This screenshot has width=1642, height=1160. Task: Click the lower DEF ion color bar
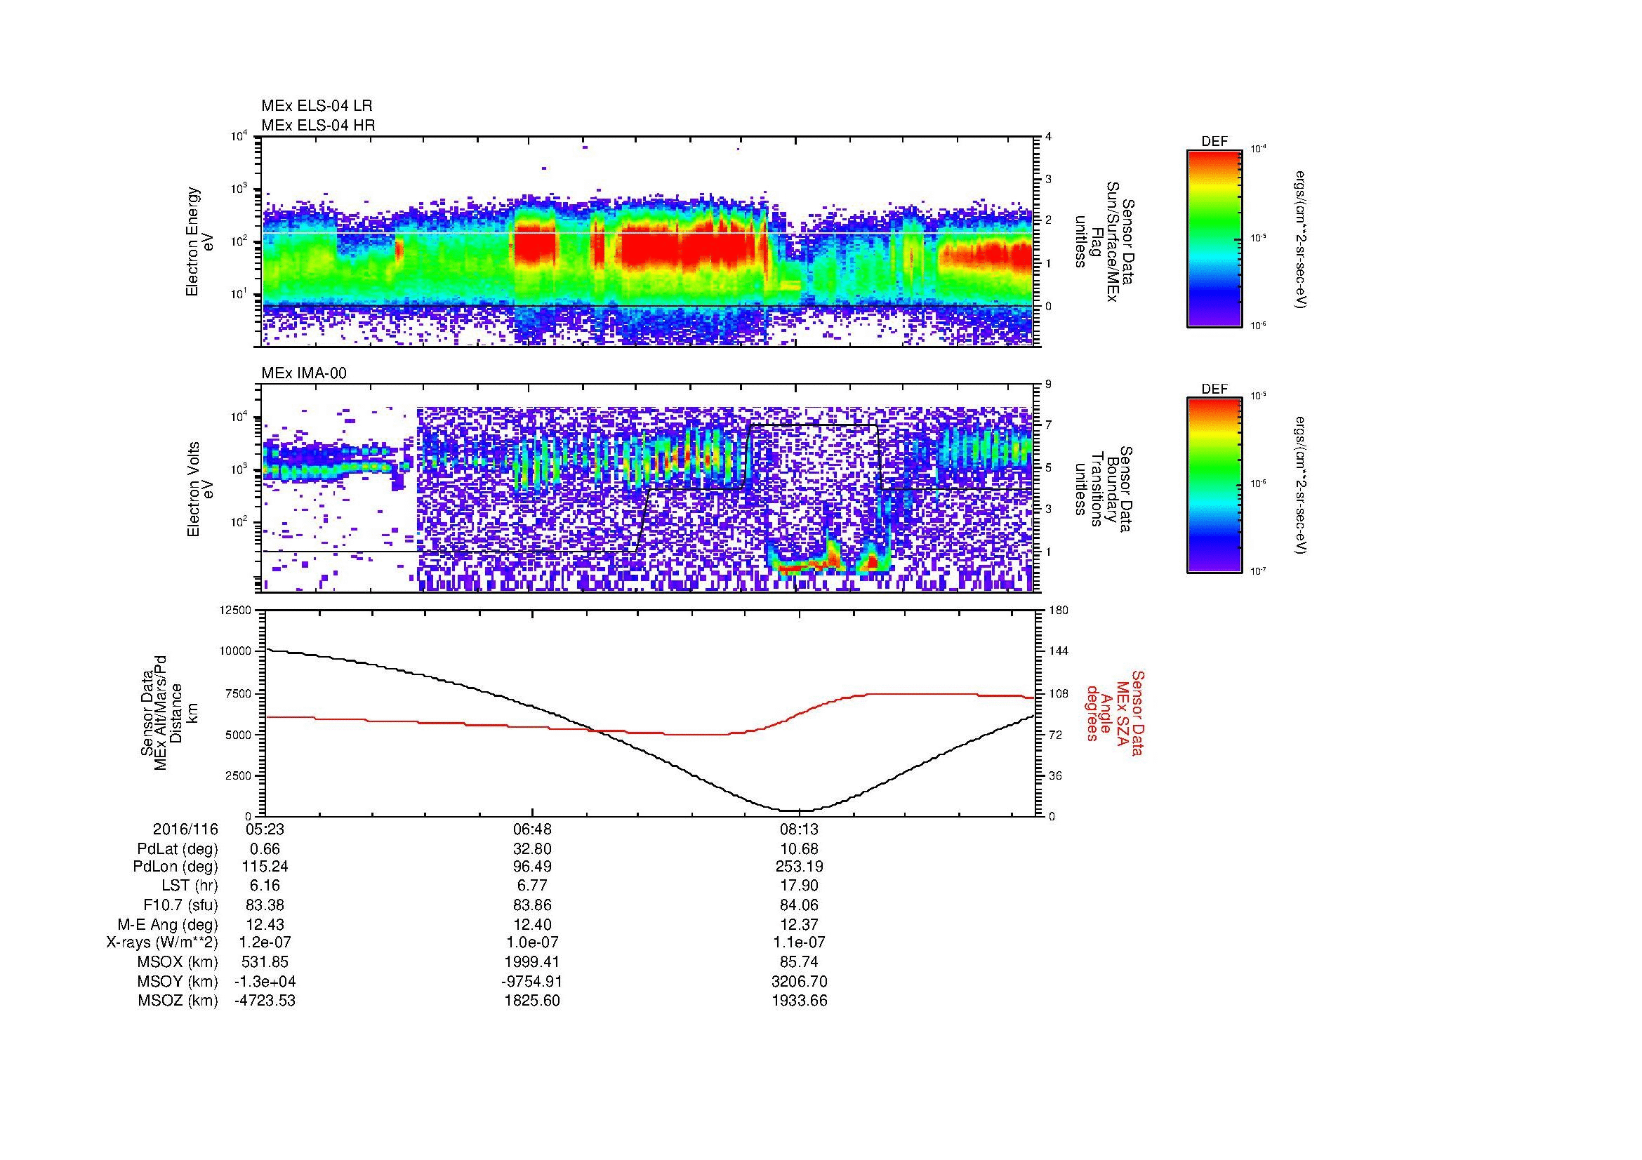point(1214,486)
